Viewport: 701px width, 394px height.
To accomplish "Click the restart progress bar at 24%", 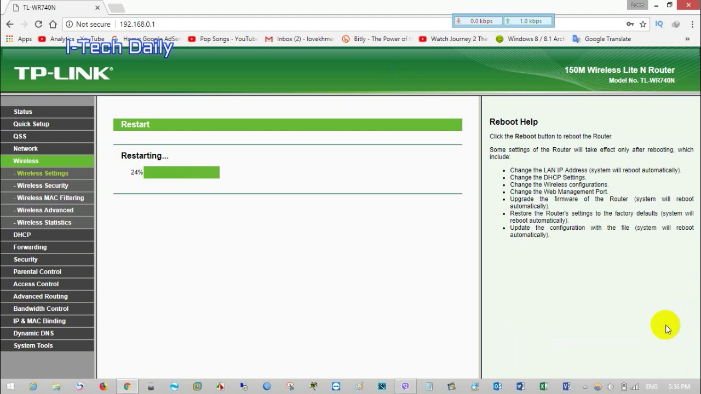I will point(181,172).
